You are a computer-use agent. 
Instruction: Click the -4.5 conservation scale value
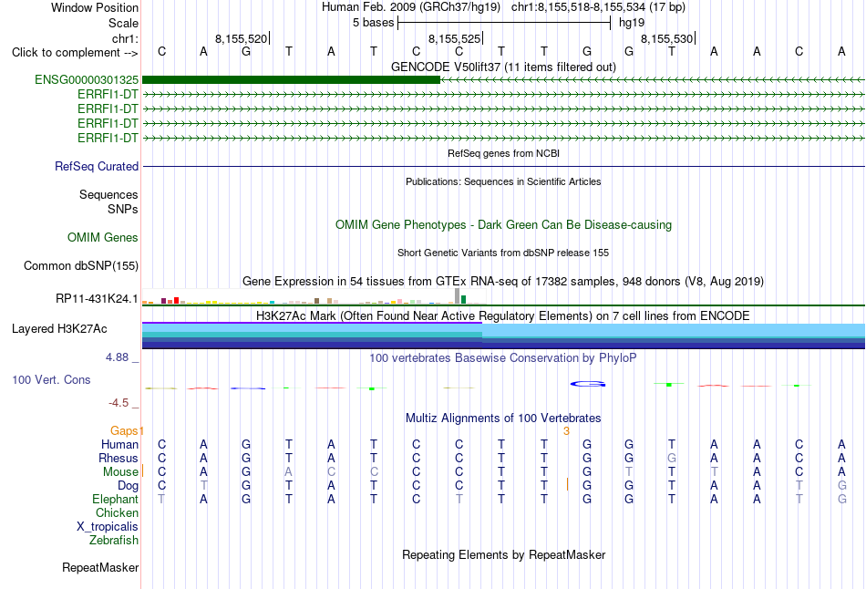119,403
